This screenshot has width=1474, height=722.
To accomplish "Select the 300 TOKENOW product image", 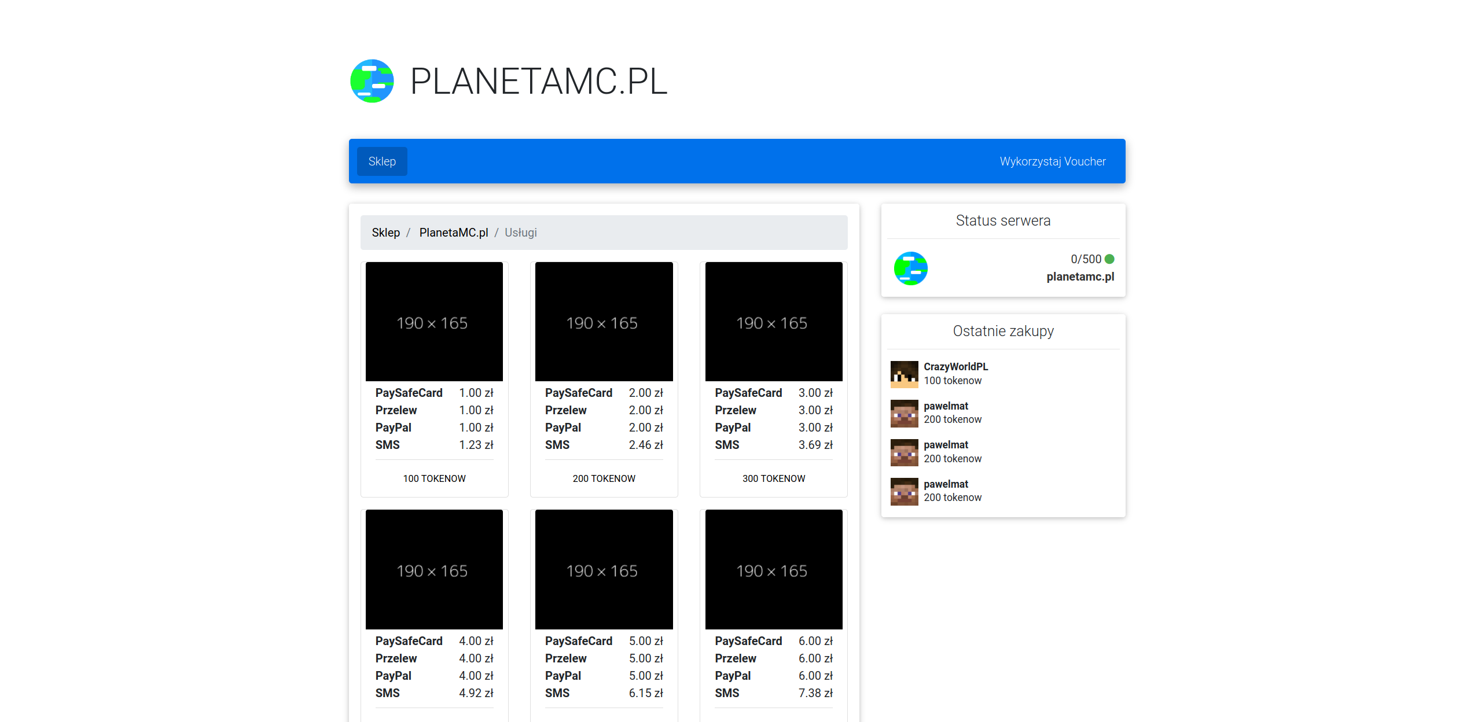I will [773, 322].
